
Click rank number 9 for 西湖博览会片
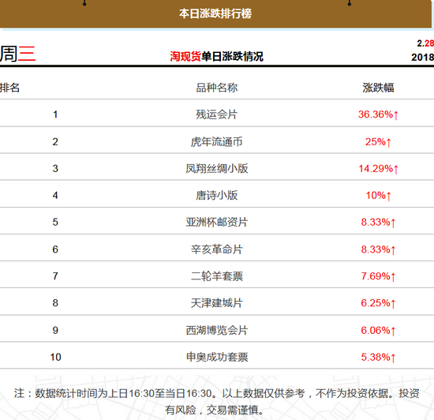pyautogui.click(x=55, y=330)
